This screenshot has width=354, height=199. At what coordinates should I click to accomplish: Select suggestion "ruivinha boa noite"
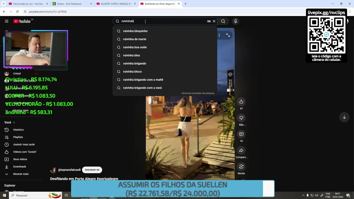[165, 47]
